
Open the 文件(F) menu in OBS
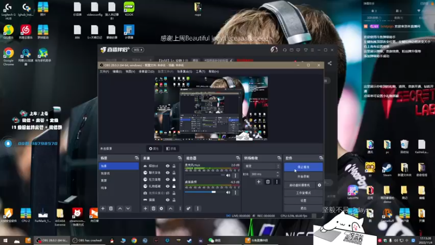click(104, 72)
